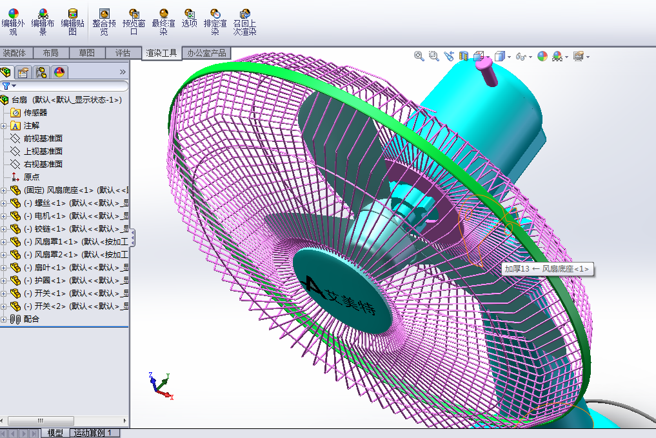Select 风扇罩1<1> component in tree
Image resolution: width=656 pixels, height=438 pixels.
(x=69, y=242)
